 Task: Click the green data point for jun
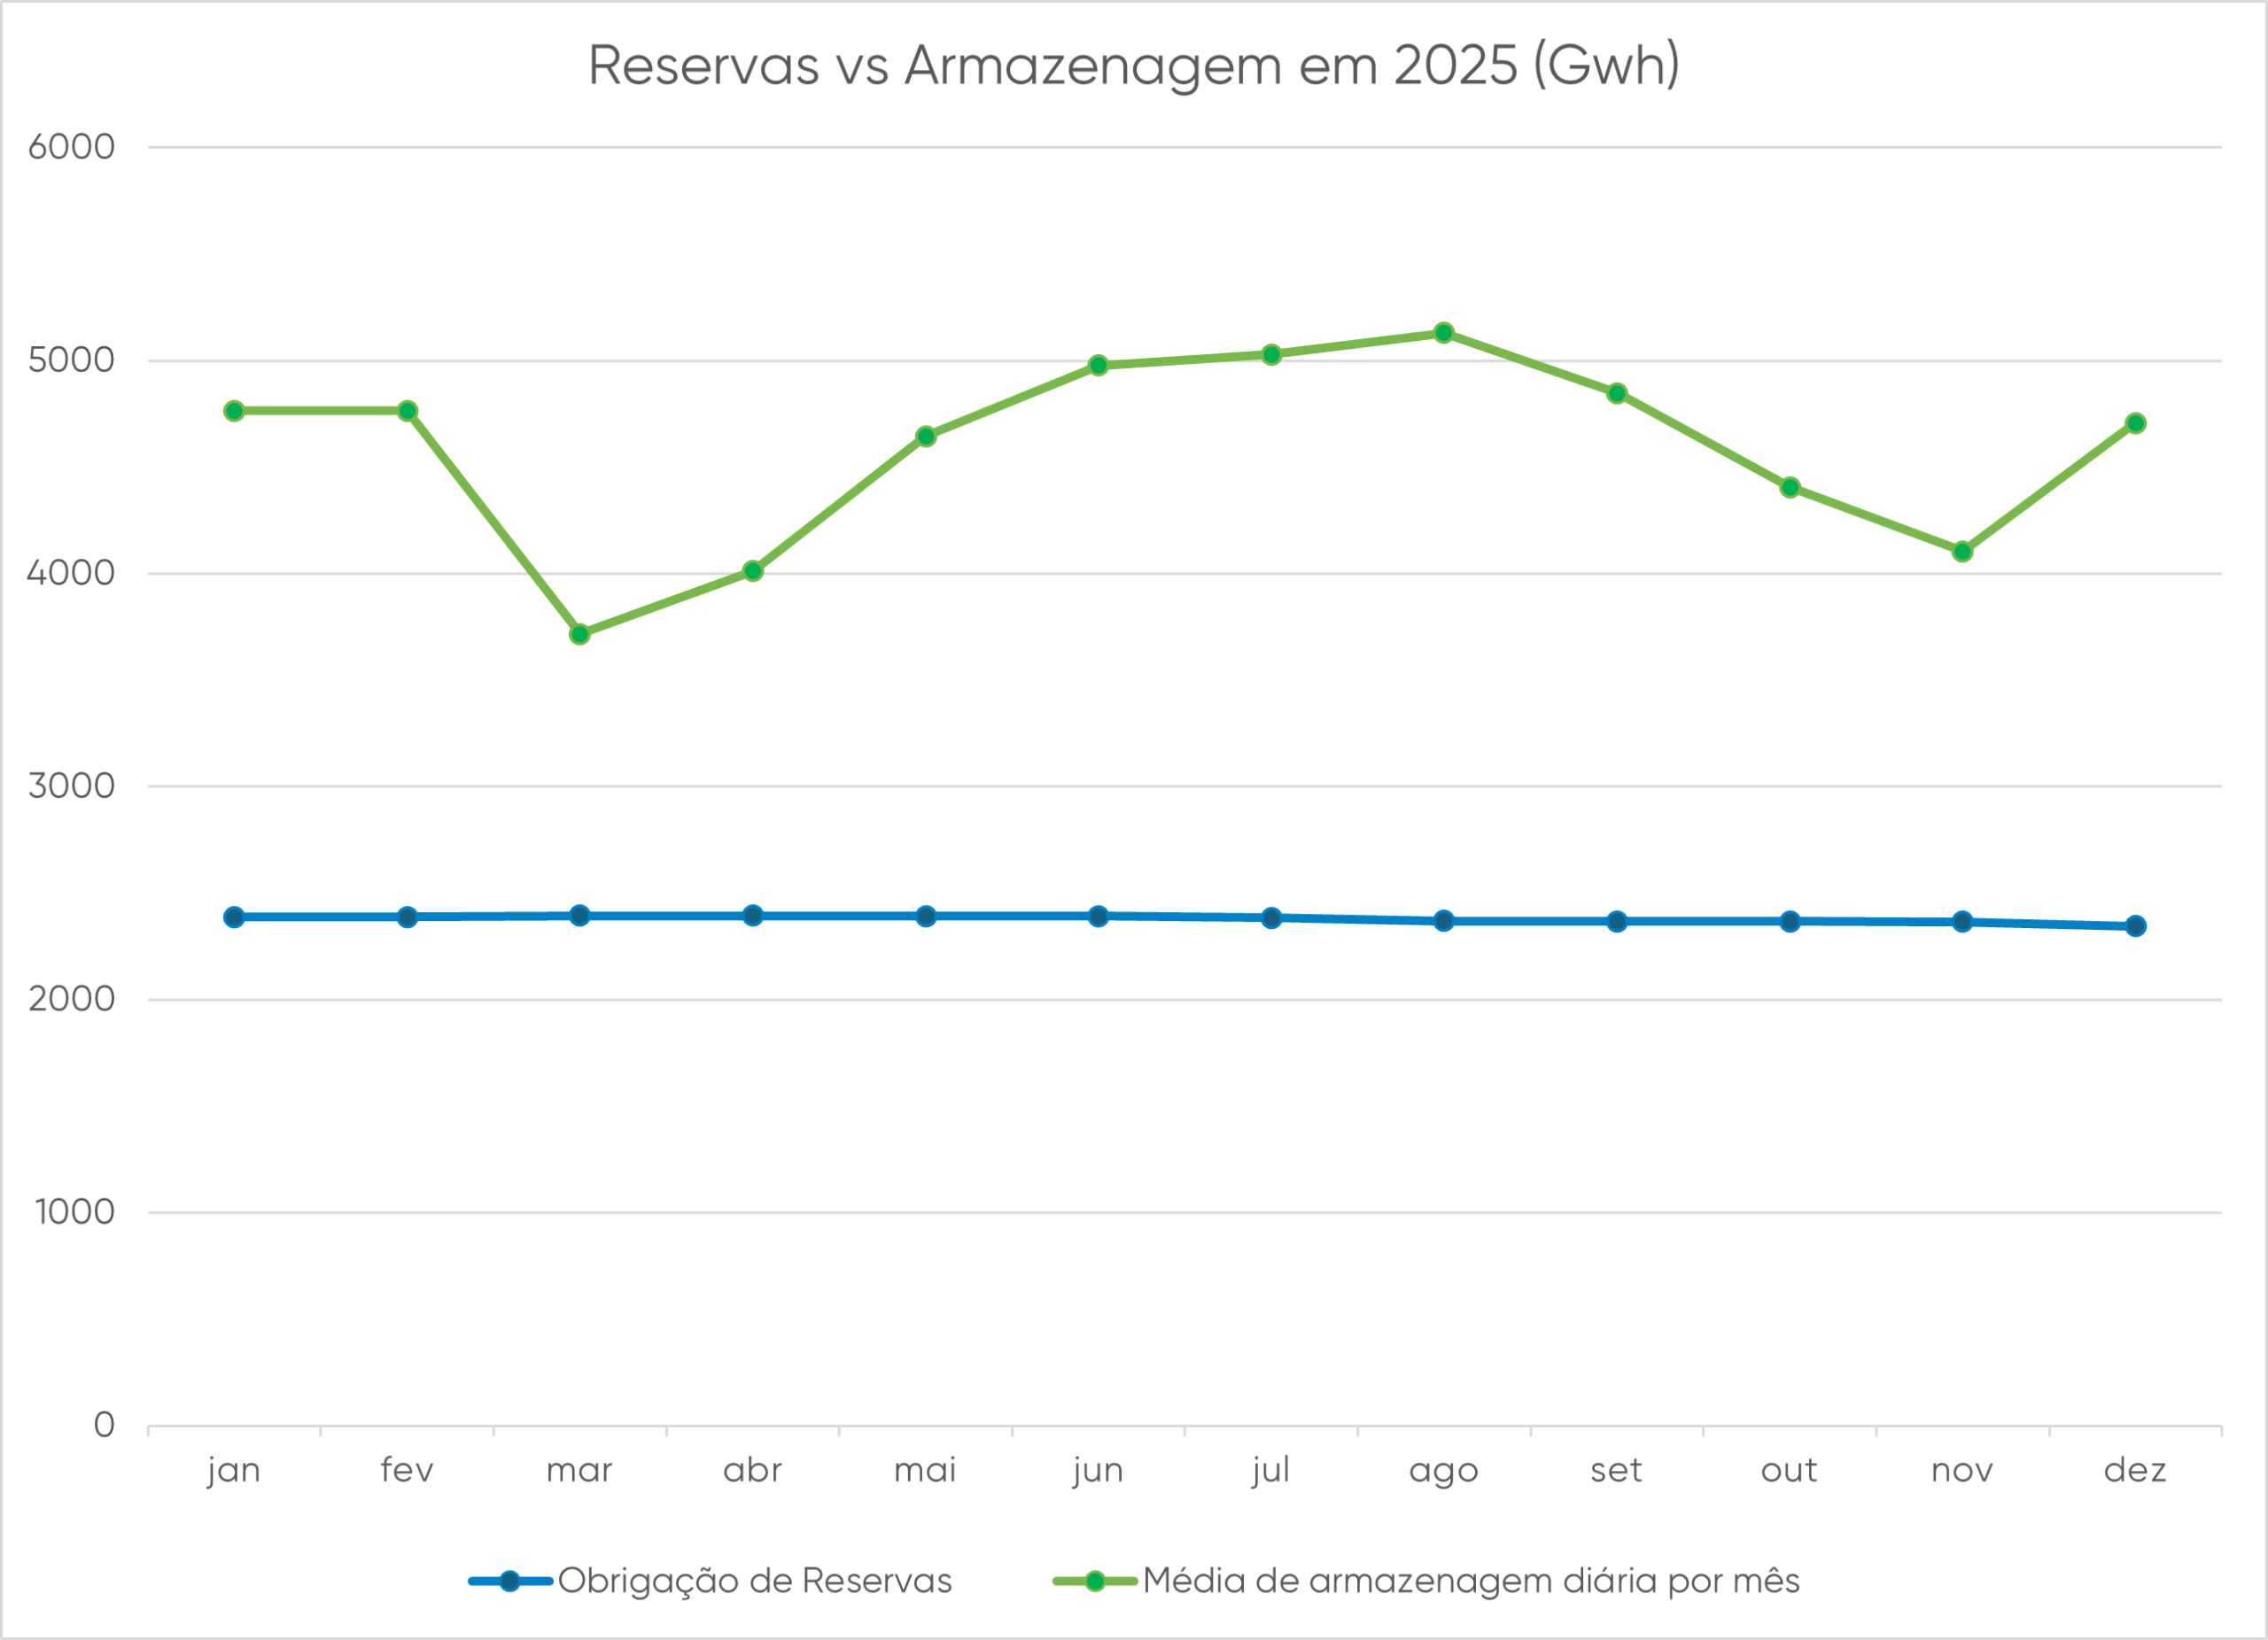point(1098,365)
